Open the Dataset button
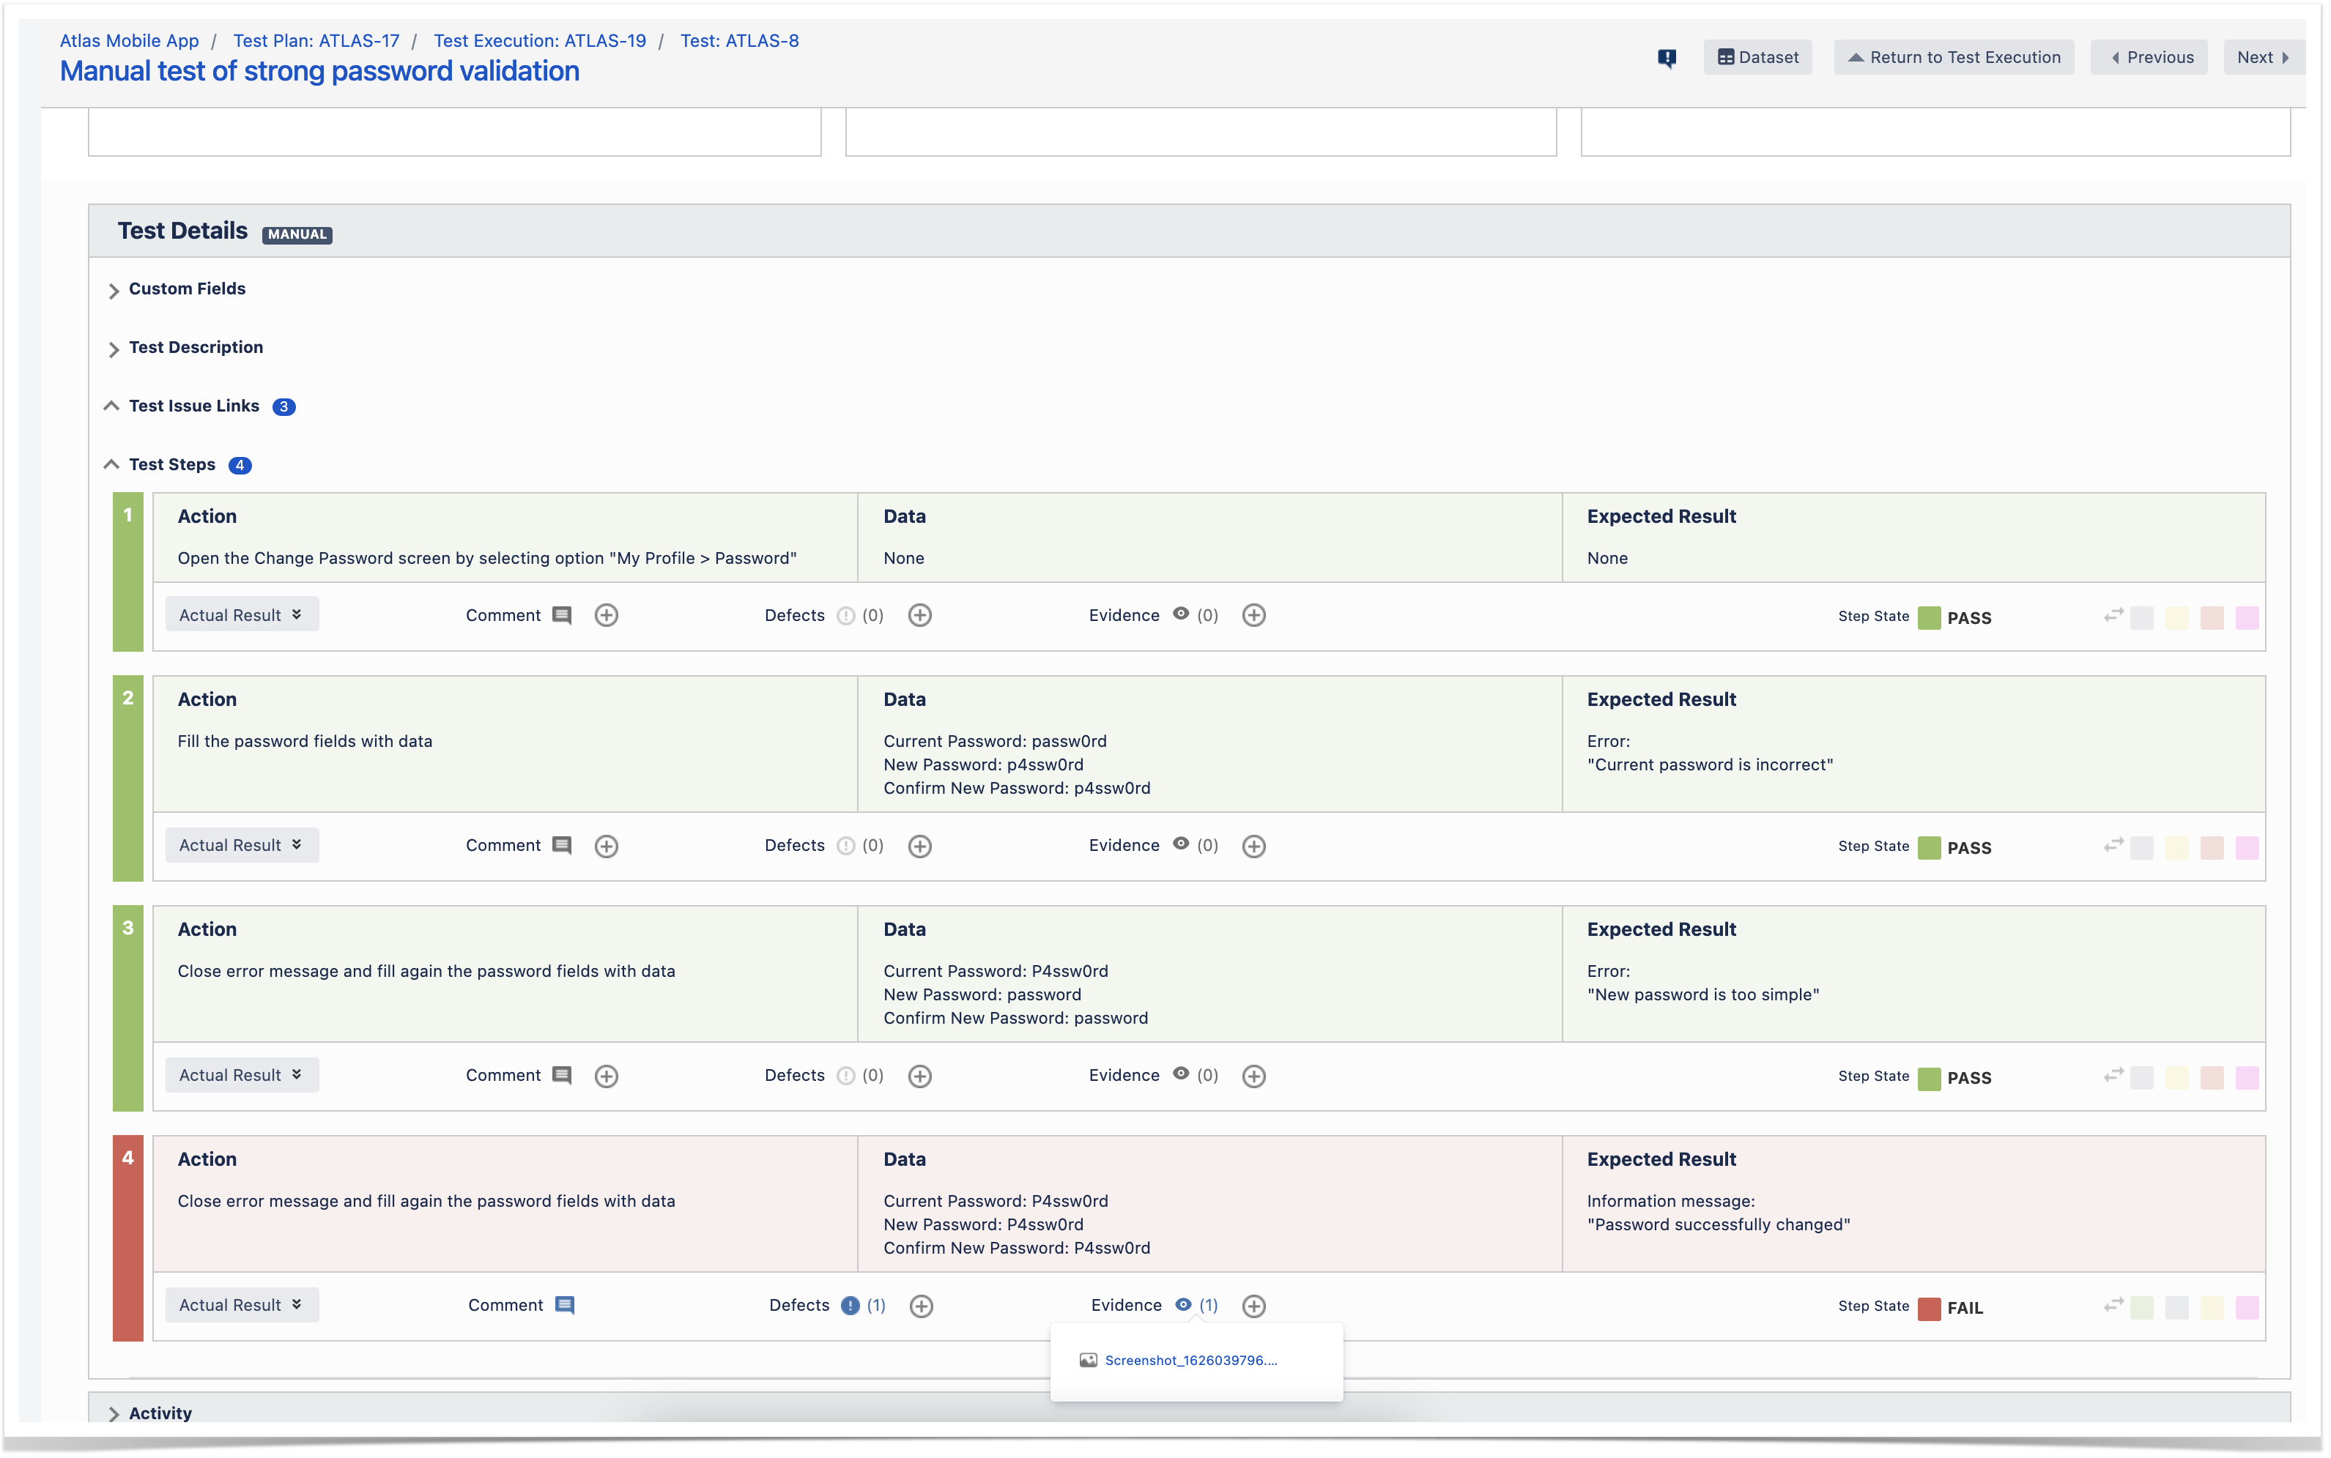Viewport: 2331px width, 1458px height. pyautogui.click(x=1757, y=57)
